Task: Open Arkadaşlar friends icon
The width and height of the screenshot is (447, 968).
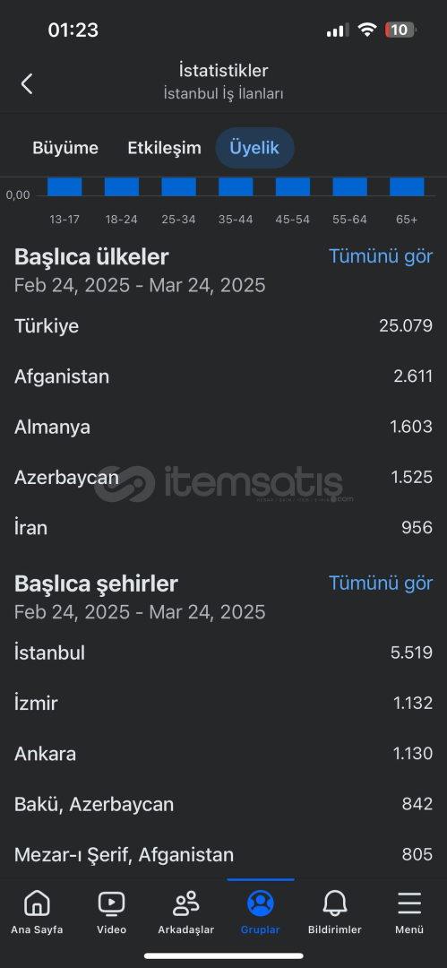Action: (185, 903)
